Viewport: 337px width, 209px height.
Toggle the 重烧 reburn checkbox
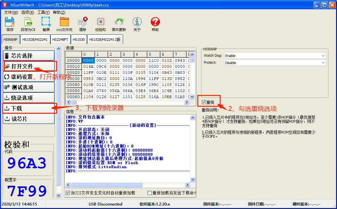(x=204, y=102)
